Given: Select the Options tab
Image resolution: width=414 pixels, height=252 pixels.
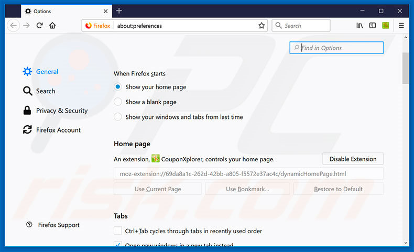Looking at the screenshot, I should pyautogui.click(x=66, y=11).
